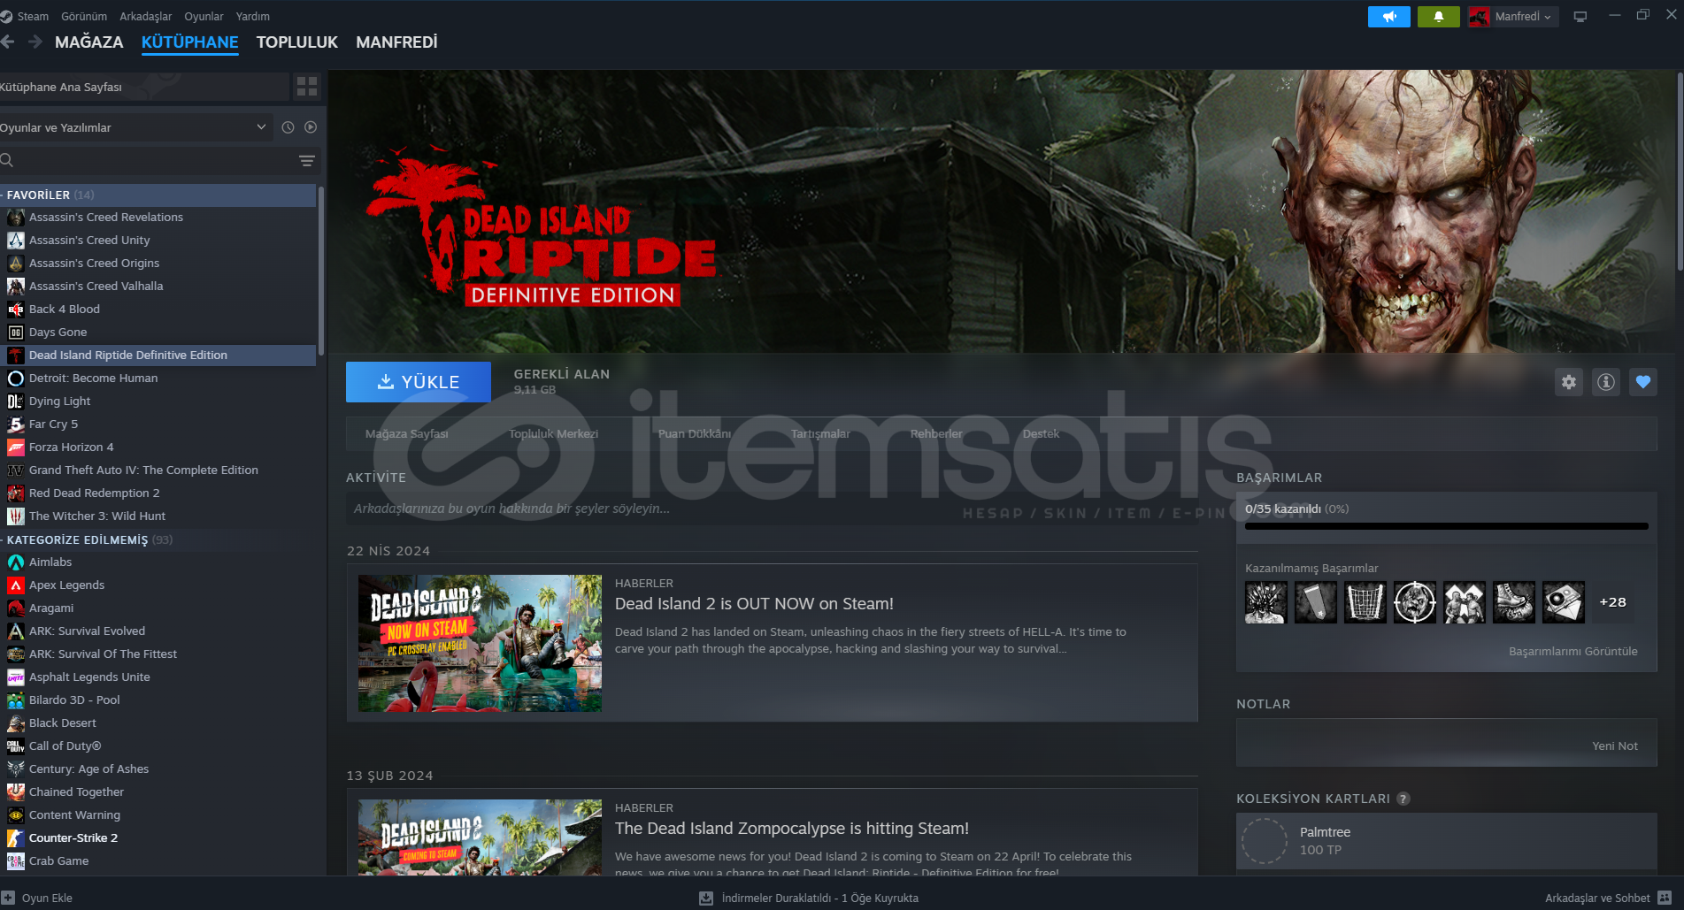Show the +28 remaining achievements

1613,602
